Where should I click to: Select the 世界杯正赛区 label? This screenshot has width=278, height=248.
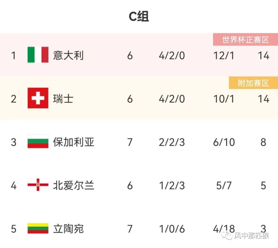pyautogui.click(x=245, y=40)
